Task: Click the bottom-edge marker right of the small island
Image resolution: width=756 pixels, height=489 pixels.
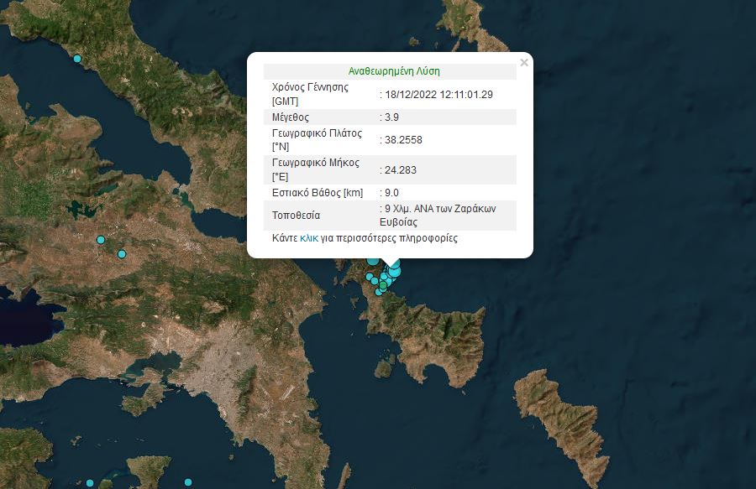Action: [x=188, y=482]
